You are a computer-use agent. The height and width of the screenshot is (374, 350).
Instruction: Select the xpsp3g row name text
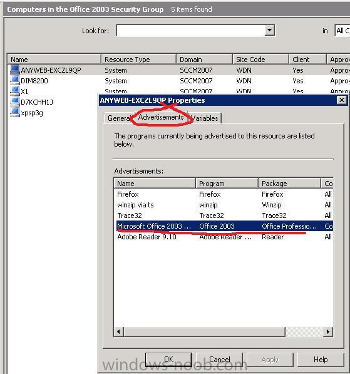pos(32,113)
